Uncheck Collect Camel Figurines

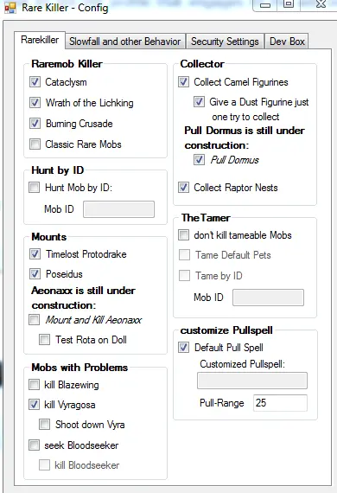point(183,82)
